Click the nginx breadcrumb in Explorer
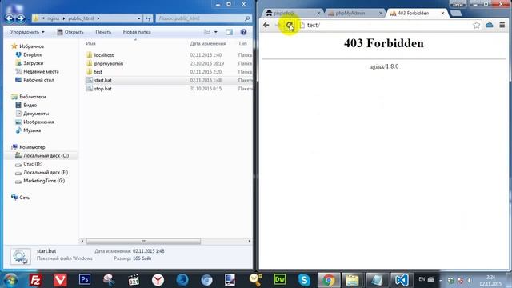 tap(54, 18)
